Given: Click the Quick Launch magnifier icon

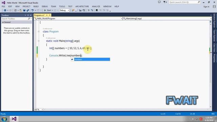Looking at the screenshot, I should (x=199, y=2).
